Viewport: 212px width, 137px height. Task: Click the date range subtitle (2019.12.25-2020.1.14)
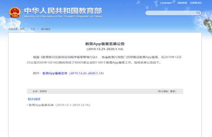pos(105,49)
